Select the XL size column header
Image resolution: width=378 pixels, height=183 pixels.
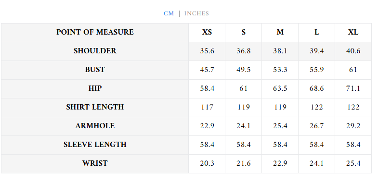pyautogui.click(x=353, y=32)
